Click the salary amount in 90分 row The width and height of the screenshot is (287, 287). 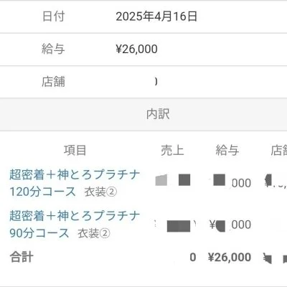(x=230, y=225)
